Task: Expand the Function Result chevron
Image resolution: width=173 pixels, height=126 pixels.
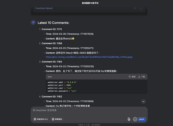Action: pos(141,8)
